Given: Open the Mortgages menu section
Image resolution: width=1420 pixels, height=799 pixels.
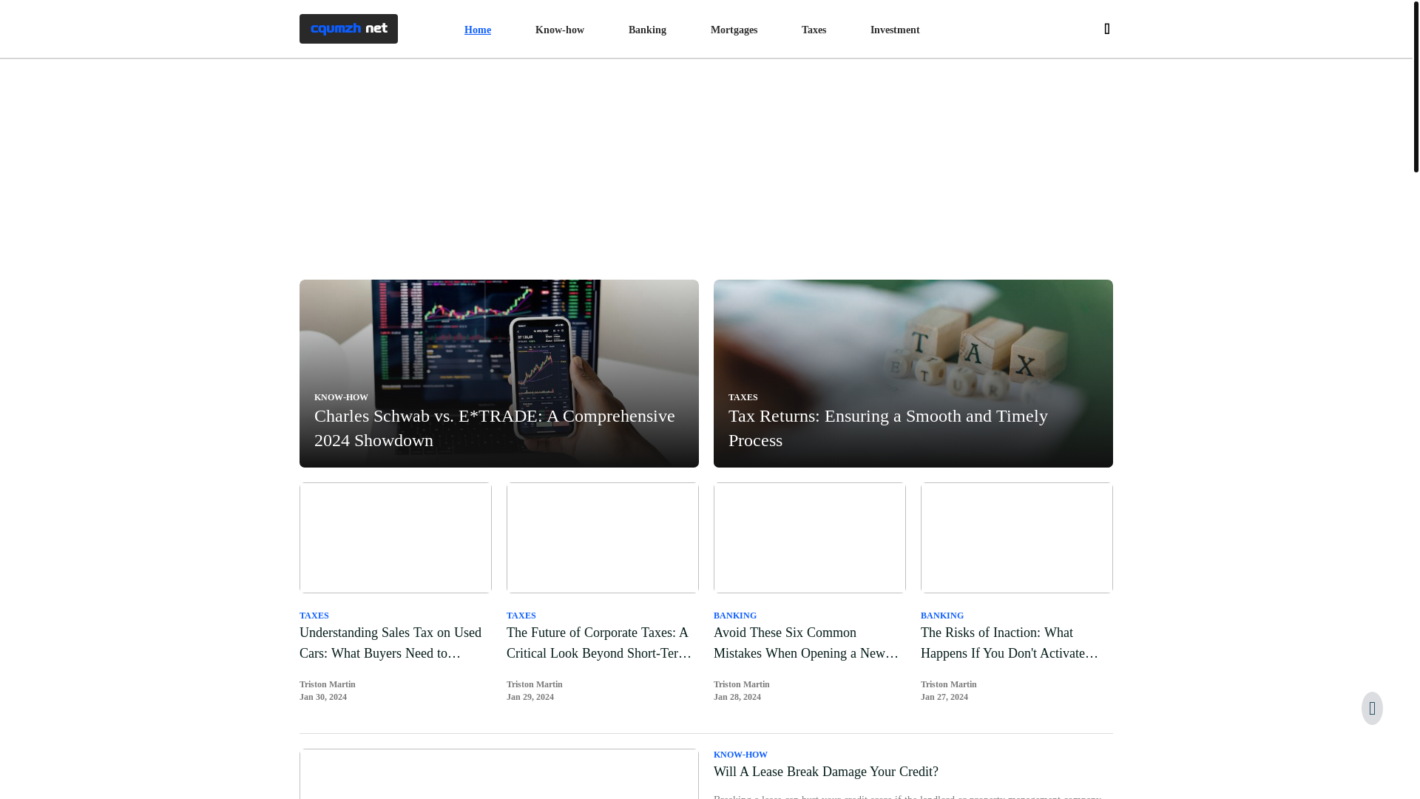Looking at the screenshot, I should click(x=734, y=30).
